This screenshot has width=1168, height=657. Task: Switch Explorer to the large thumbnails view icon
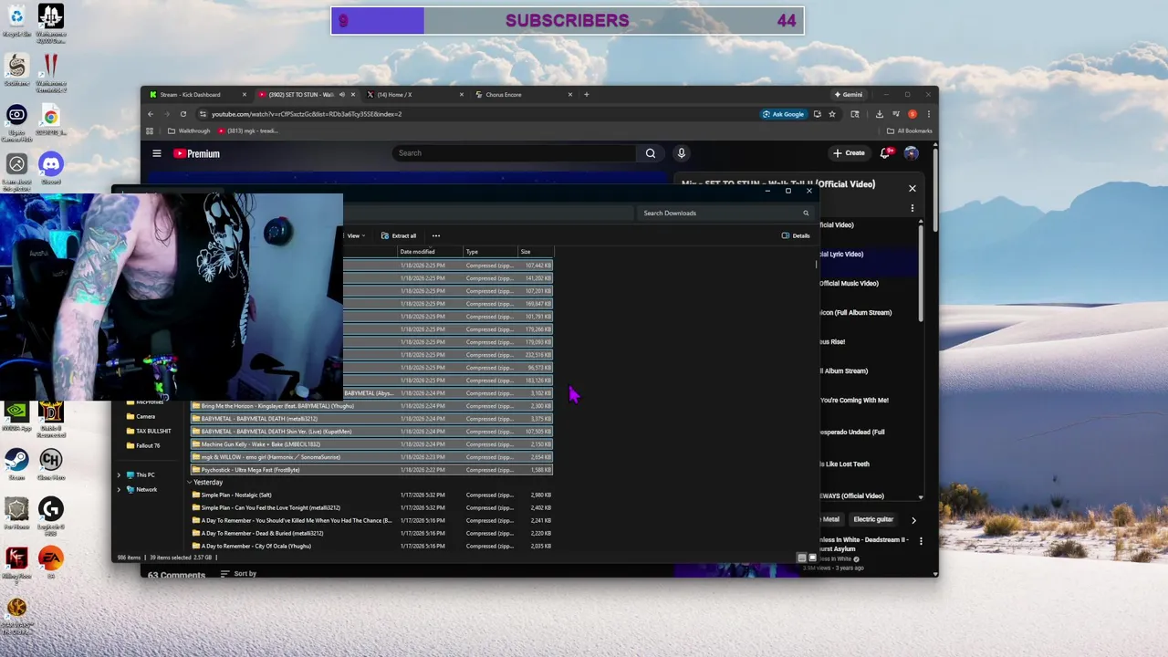pyautogui.click(x=812, y=558)
